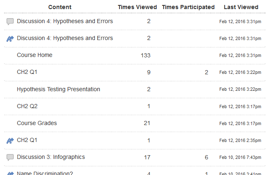
Task: Select the 133 views count for Course Home
Action: pyautogui.click(x=146, y=55)
